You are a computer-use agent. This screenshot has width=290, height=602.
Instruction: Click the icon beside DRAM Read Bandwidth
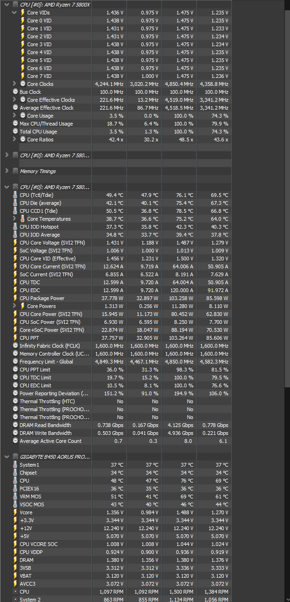click(x=15, y=425)
